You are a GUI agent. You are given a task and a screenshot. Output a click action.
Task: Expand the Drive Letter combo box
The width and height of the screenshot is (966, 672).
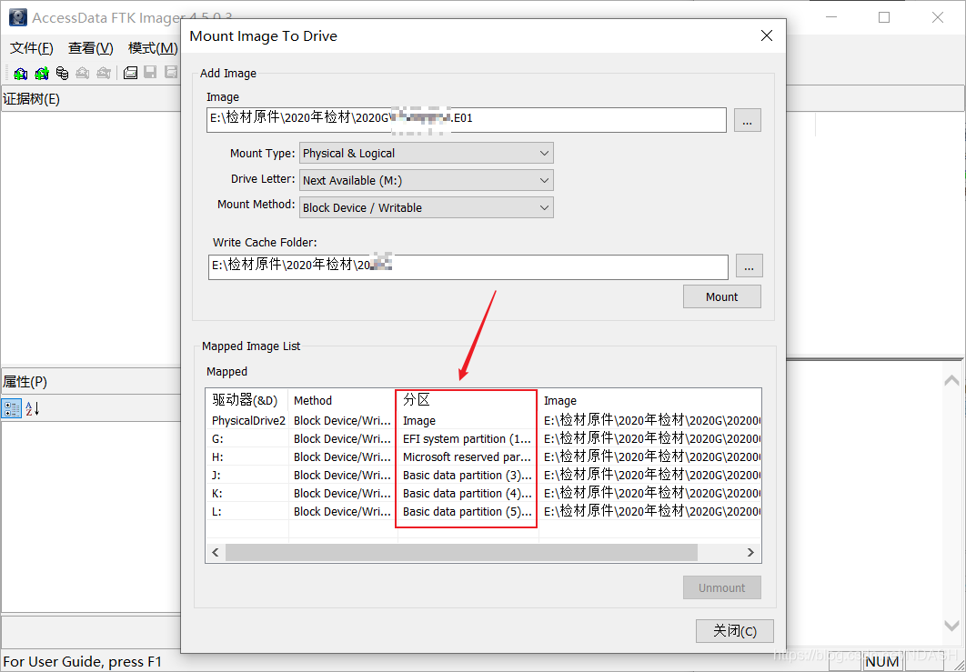(x=427, y=180)
